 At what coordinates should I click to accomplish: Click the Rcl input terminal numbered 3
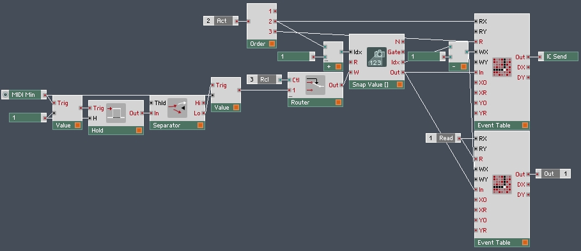pos(264,80)
